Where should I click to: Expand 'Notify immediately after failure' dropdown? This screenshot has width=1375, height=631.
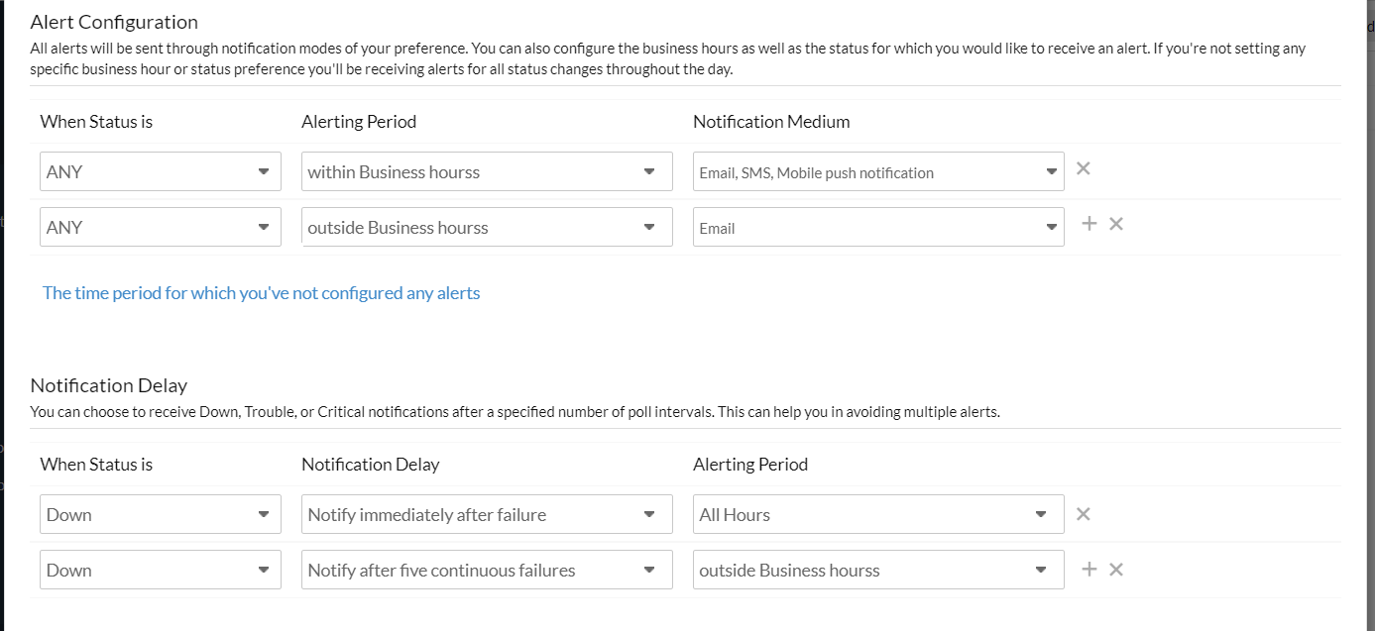(487, 514)
